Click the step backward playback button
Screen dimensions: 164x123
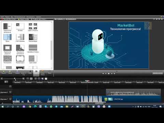click(106, 73)
